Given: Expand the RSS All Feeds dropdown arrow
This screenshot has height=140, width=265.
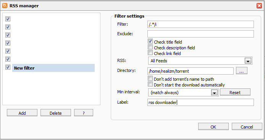Looking at the screenshot, I should pos(248,61).
